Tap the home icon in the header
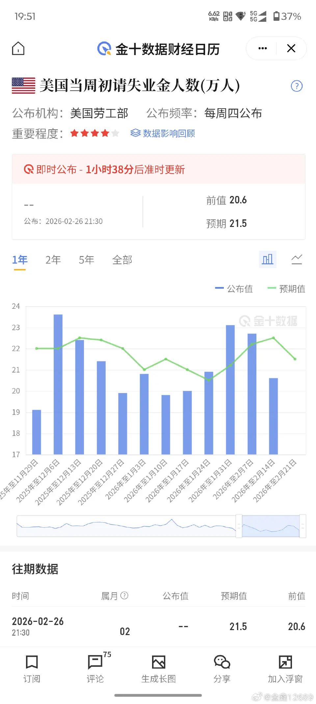The height and width of the screenshot is (704, 316). pyautogui.click(x=18, y=48)
